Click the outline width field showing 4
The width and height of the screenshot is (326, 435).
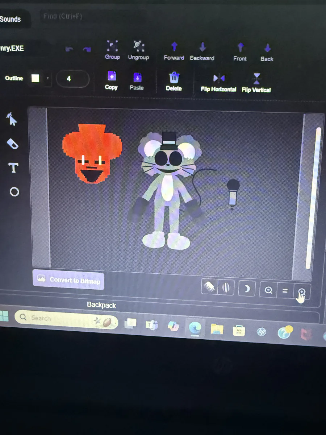click(72, 79)
